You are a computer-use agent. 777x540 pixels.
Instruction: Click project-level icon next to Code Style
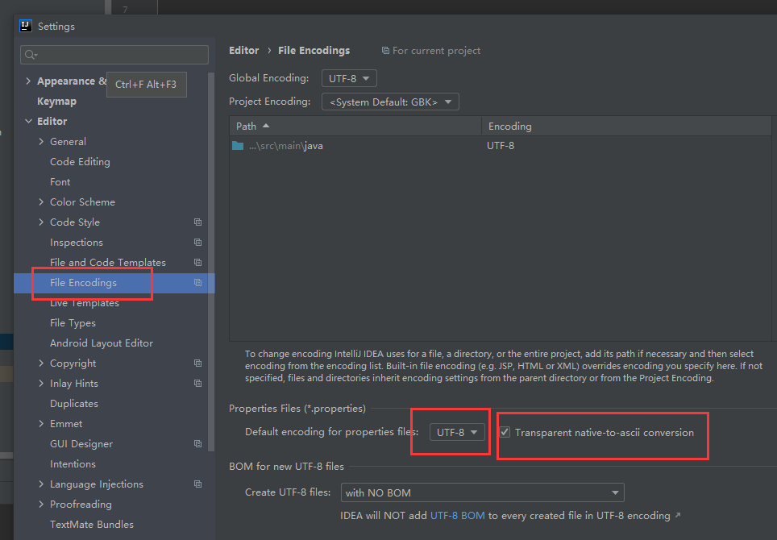point(197,222)
